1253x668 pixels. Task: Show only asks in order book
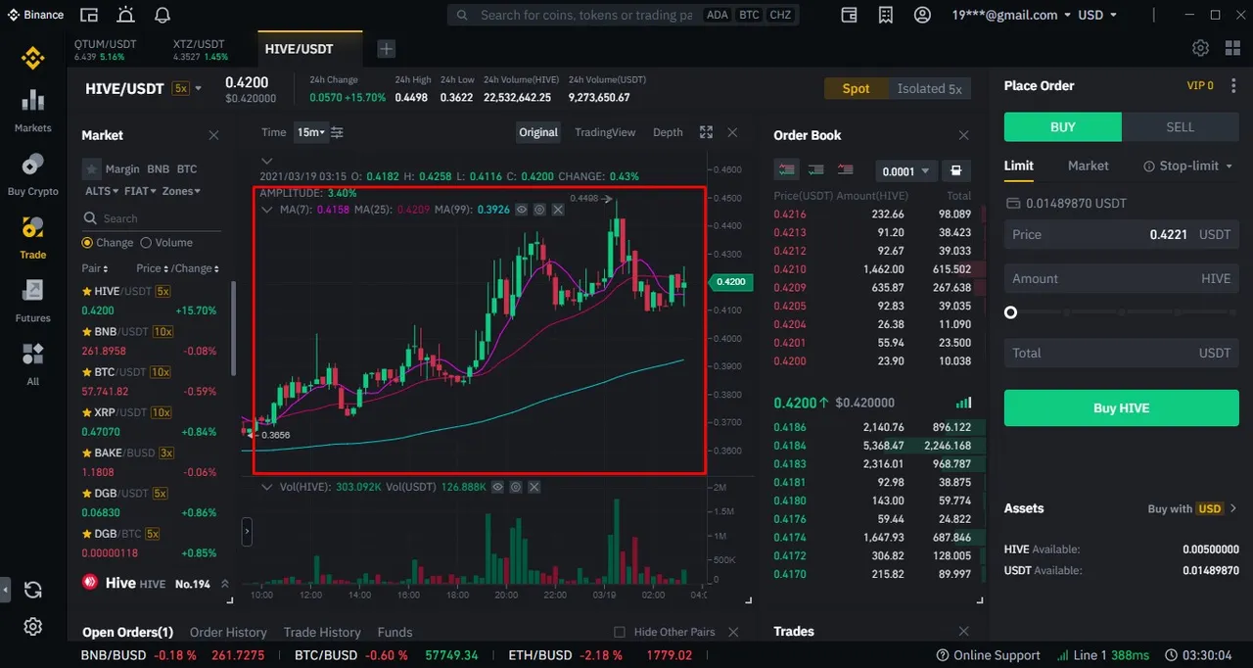tap(845, 170)
